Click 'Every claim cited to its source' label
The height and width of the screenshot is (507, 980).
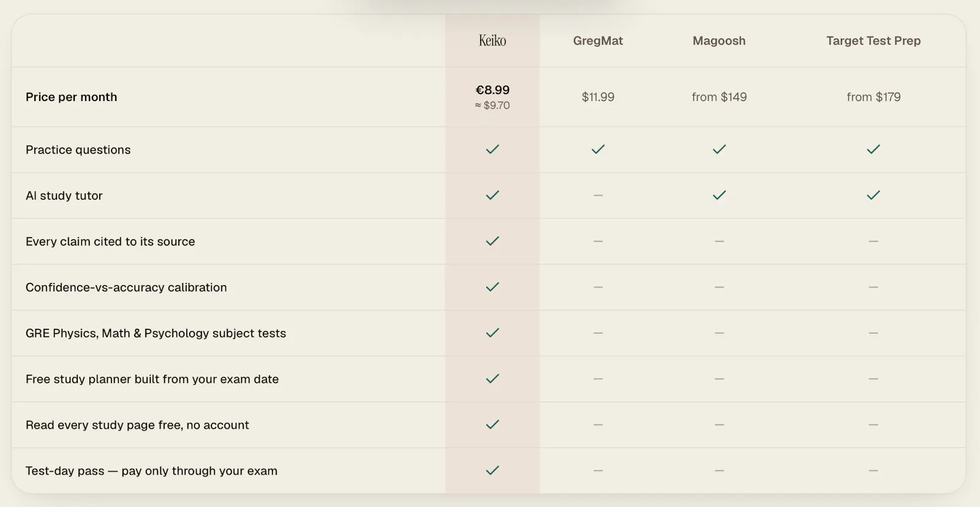(x=110, y=241)
